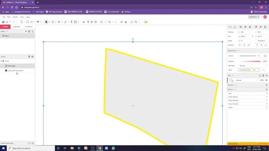
Task: Click the Undo arrow icon
Action: coord(7,22)
